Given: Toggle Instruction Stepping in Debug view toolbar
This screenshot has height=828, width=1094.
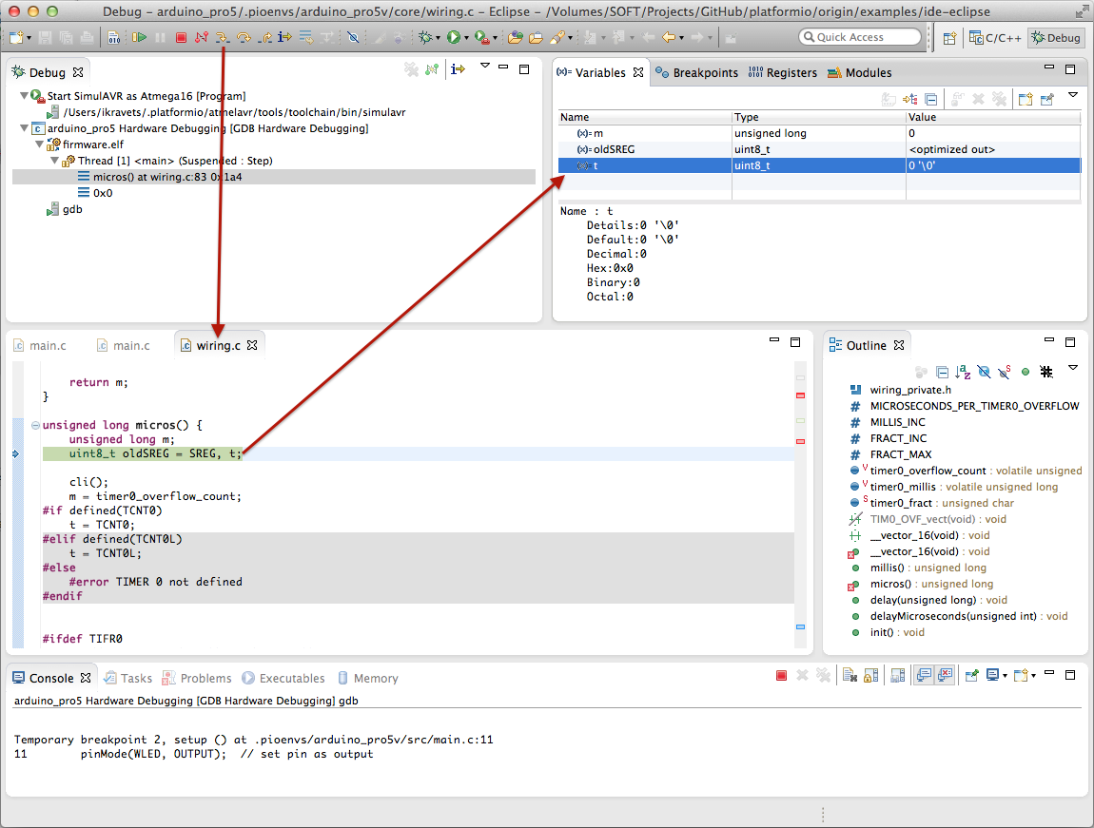Looking at the screenshot, I should 458,69.
